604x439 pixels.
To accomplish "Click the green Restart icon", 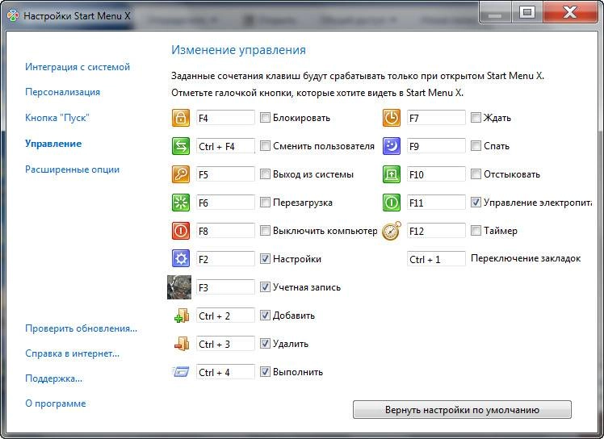I will [181, 203].
